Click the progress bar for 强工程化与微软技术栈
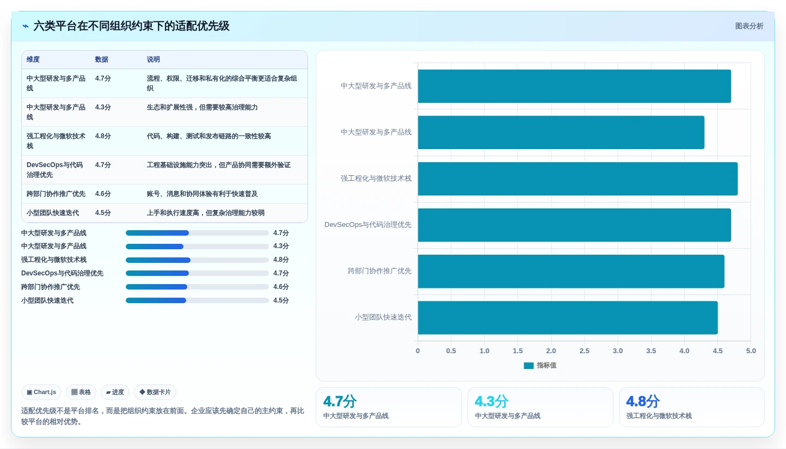 pos(197,260)
